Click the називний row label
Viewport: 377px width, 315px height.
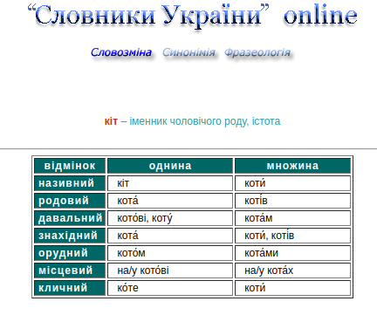pos(70,183)
